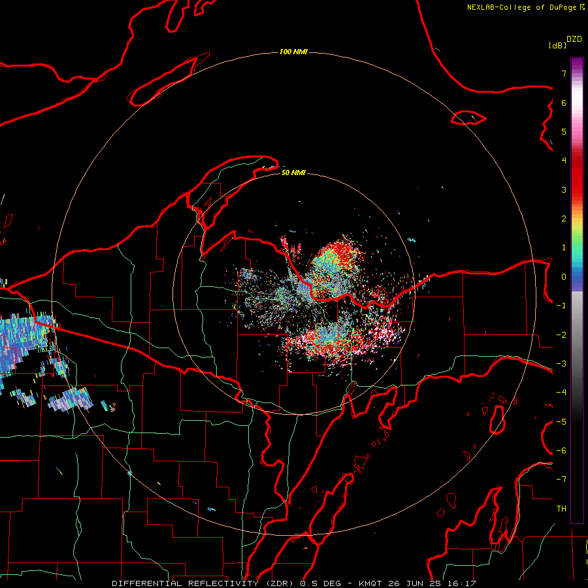Click the "-4" value on color scale
This screenshot has height=588, width=588.
tap(561, 393)
